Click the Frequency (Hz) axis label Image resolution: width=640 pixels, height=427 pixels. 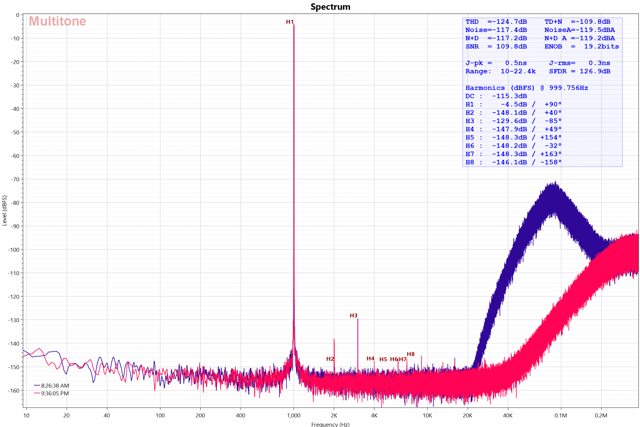click(x=330, y=424)
